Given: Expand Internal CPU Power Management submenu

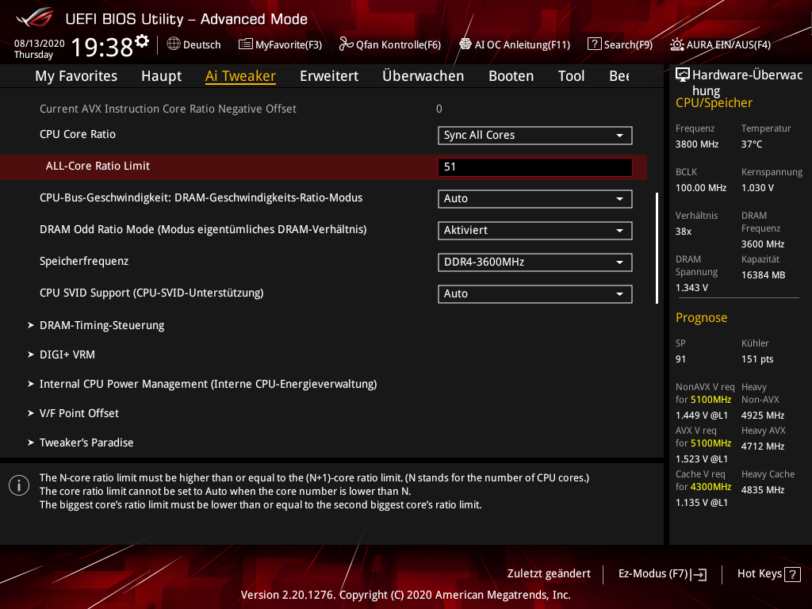Looking at the screenshot, I should coord(209,385).
